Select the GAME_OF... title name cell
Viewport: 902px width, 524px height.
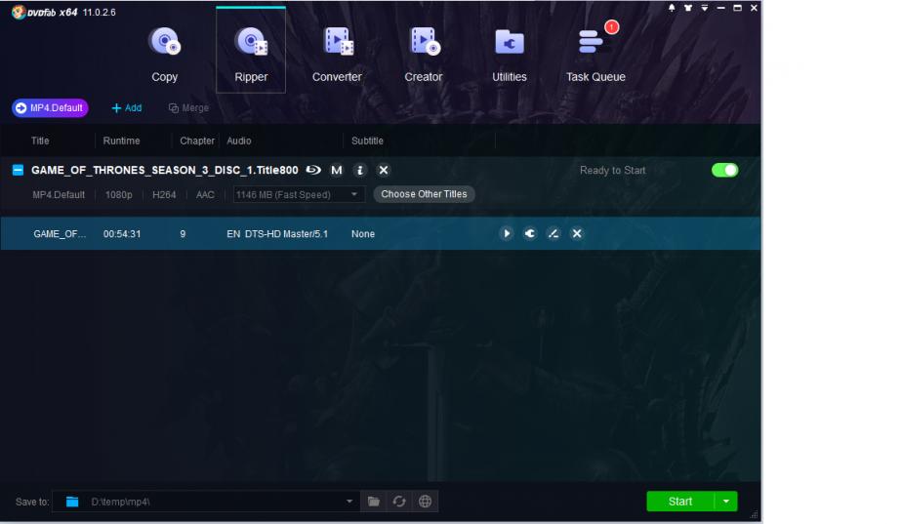tap(60, 233)
